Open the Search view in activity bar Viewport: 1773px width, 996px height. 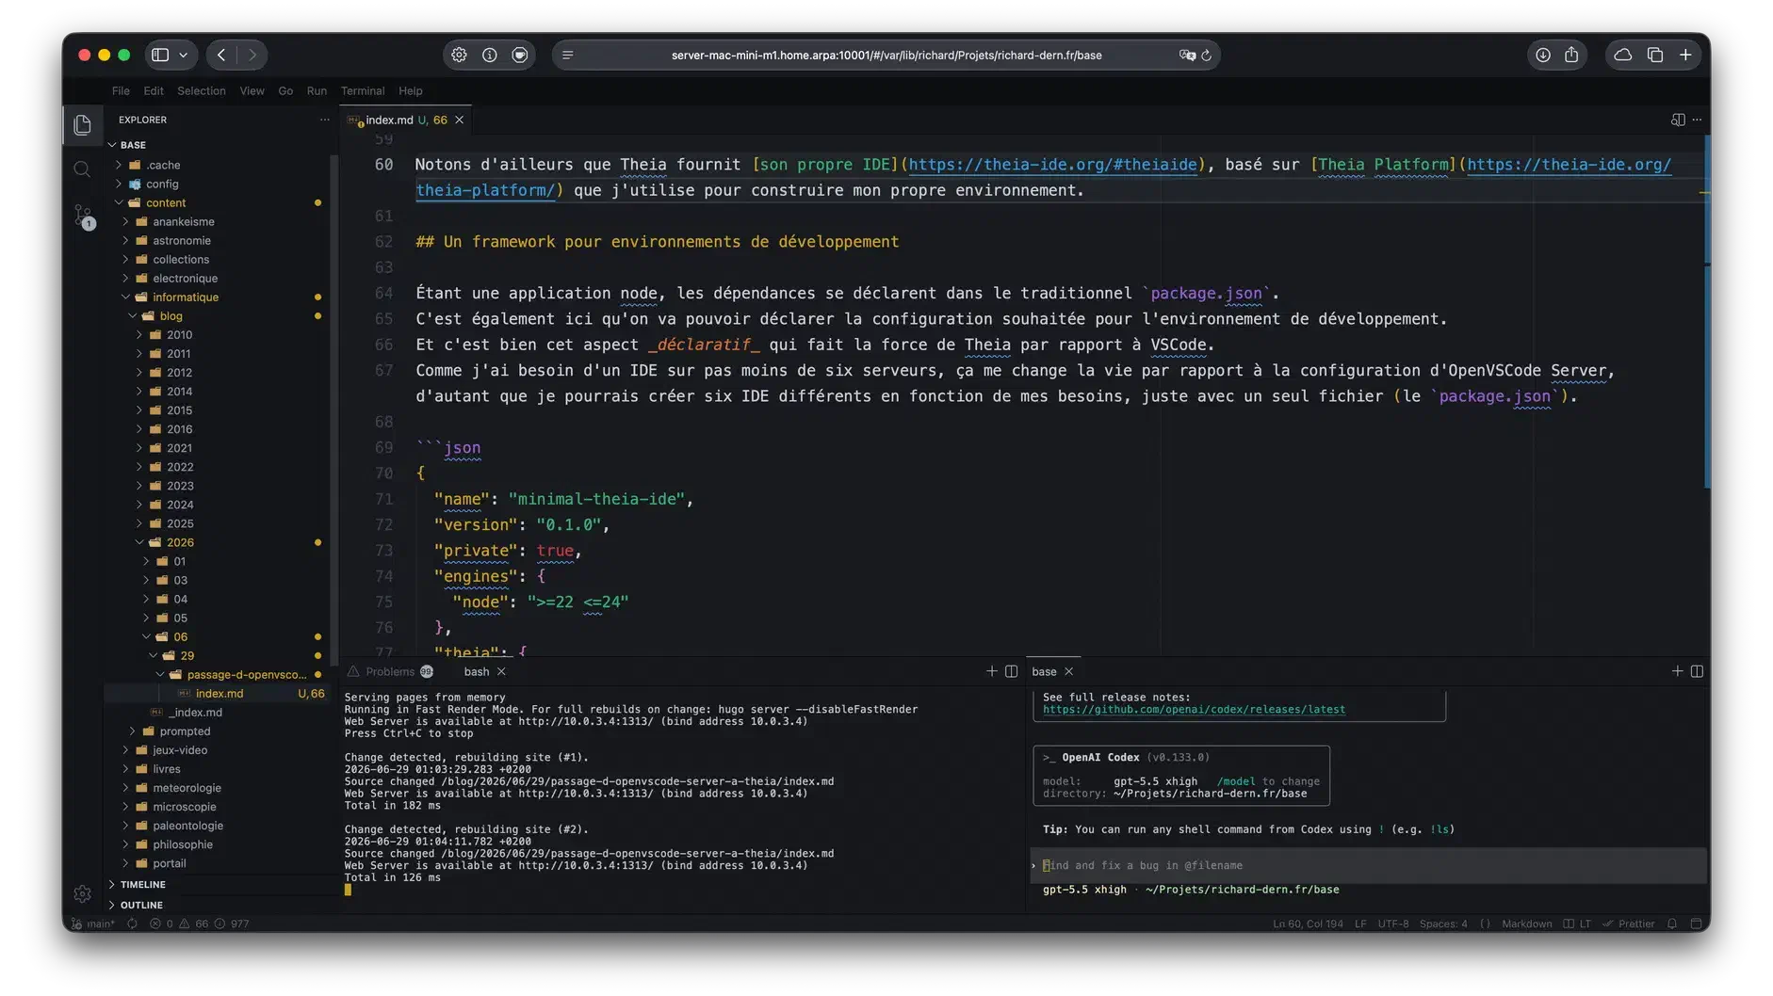(x=82, y=169)
